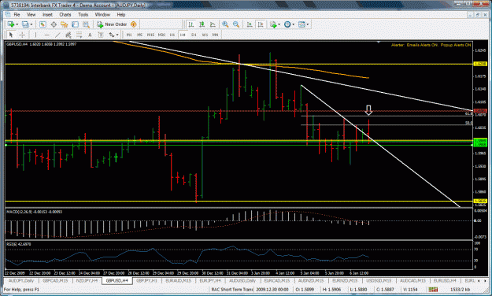Open the Data Window crosshair-circle icon
The width and height of the screenshot is (492, 296).
coord(54,24)
